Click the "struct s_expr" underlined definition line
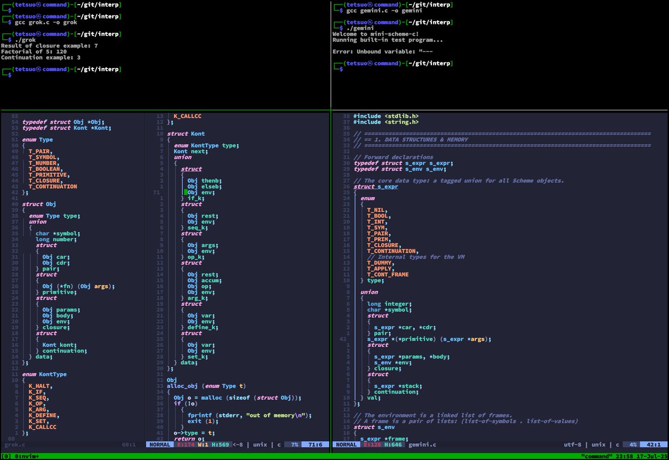 376,187
